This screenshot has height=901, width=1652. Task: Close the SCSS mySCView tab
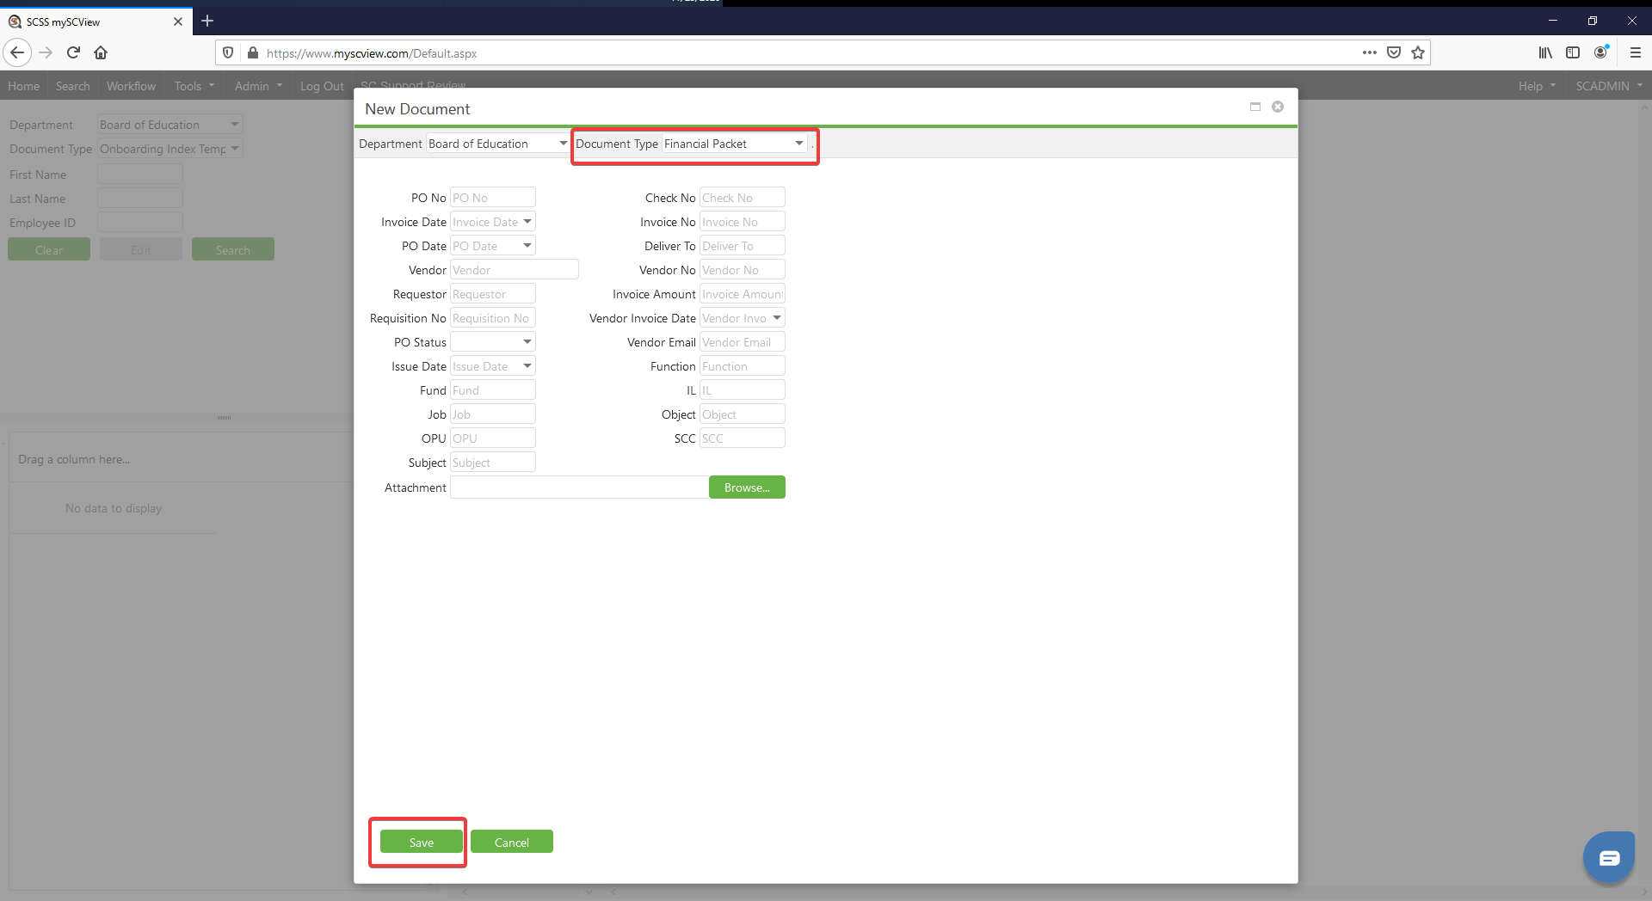(x=178, y=21)
